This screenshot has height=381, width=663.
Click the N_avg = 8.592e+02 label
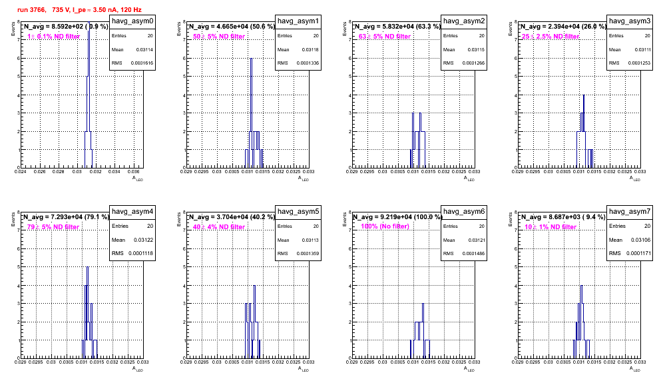[x=65, y=27]
